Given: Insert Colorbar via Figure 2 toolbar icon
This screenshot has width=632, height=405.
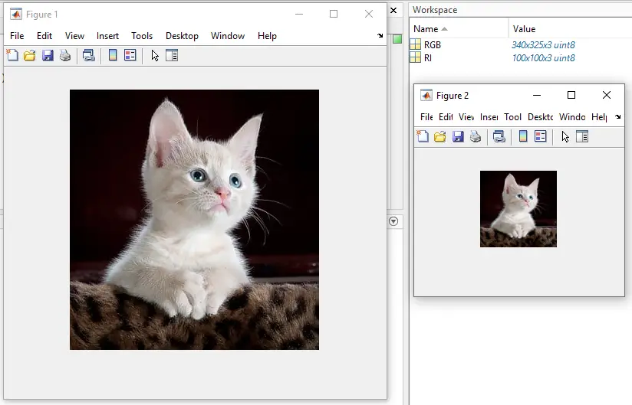Looking at the screenshot, I should tap(523, 137).
